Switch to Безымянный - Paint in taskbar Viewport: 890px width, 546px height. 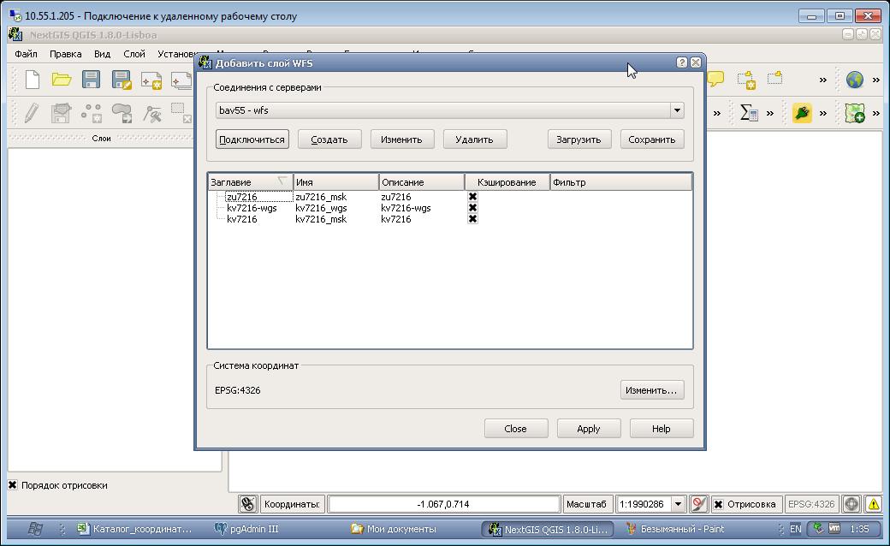click(x=674, y=528)
